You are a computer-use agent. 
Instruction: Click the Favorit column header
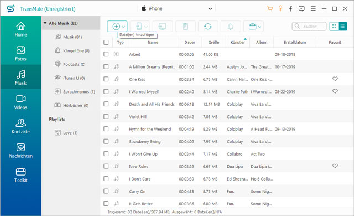click(335, 42)
